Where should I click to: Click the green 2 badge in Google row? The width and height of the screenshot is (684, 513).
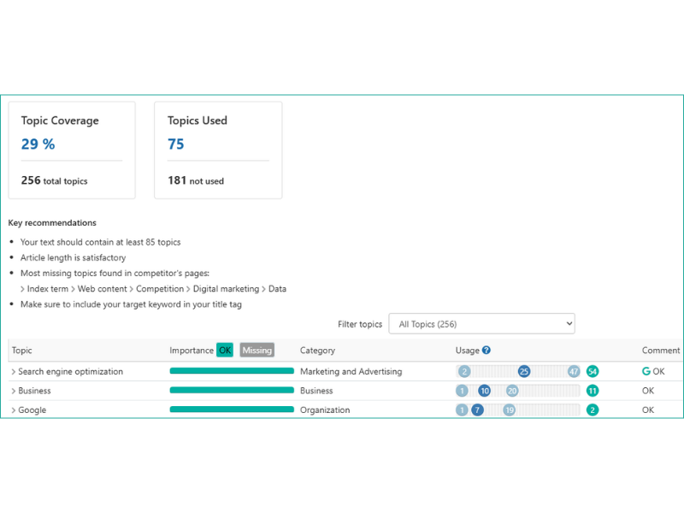click(593, 410)
